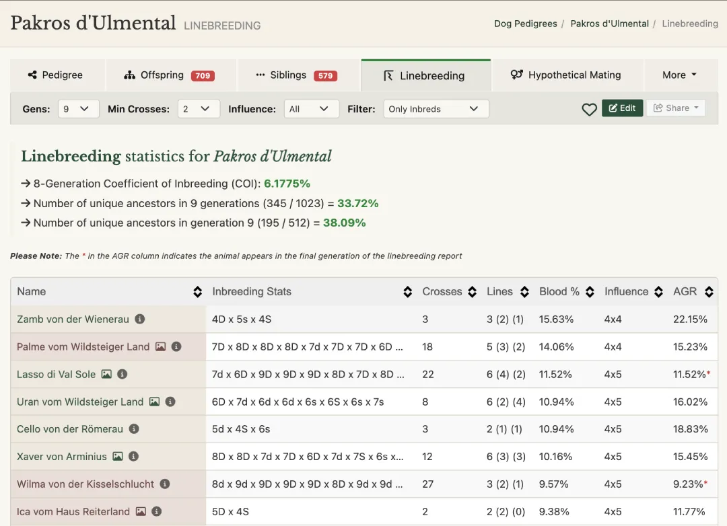
Task: View photo icon for Xaver von Arminius
Action: [x=118, y=457]
